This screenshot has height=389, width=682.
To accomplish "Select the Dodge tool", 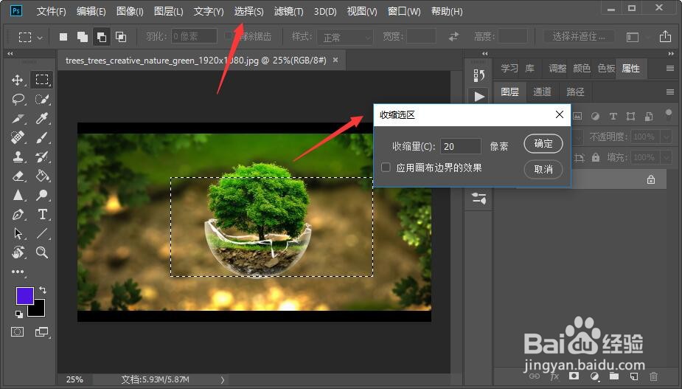I will click(x=42, y=195).
